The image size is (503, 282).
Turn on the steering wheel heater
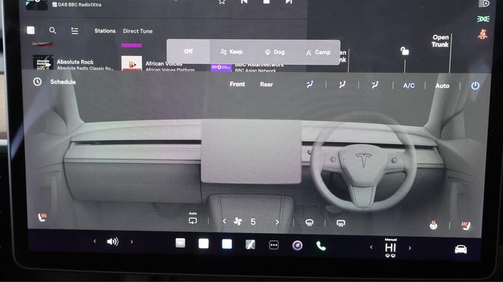click(x=433, y=225)
